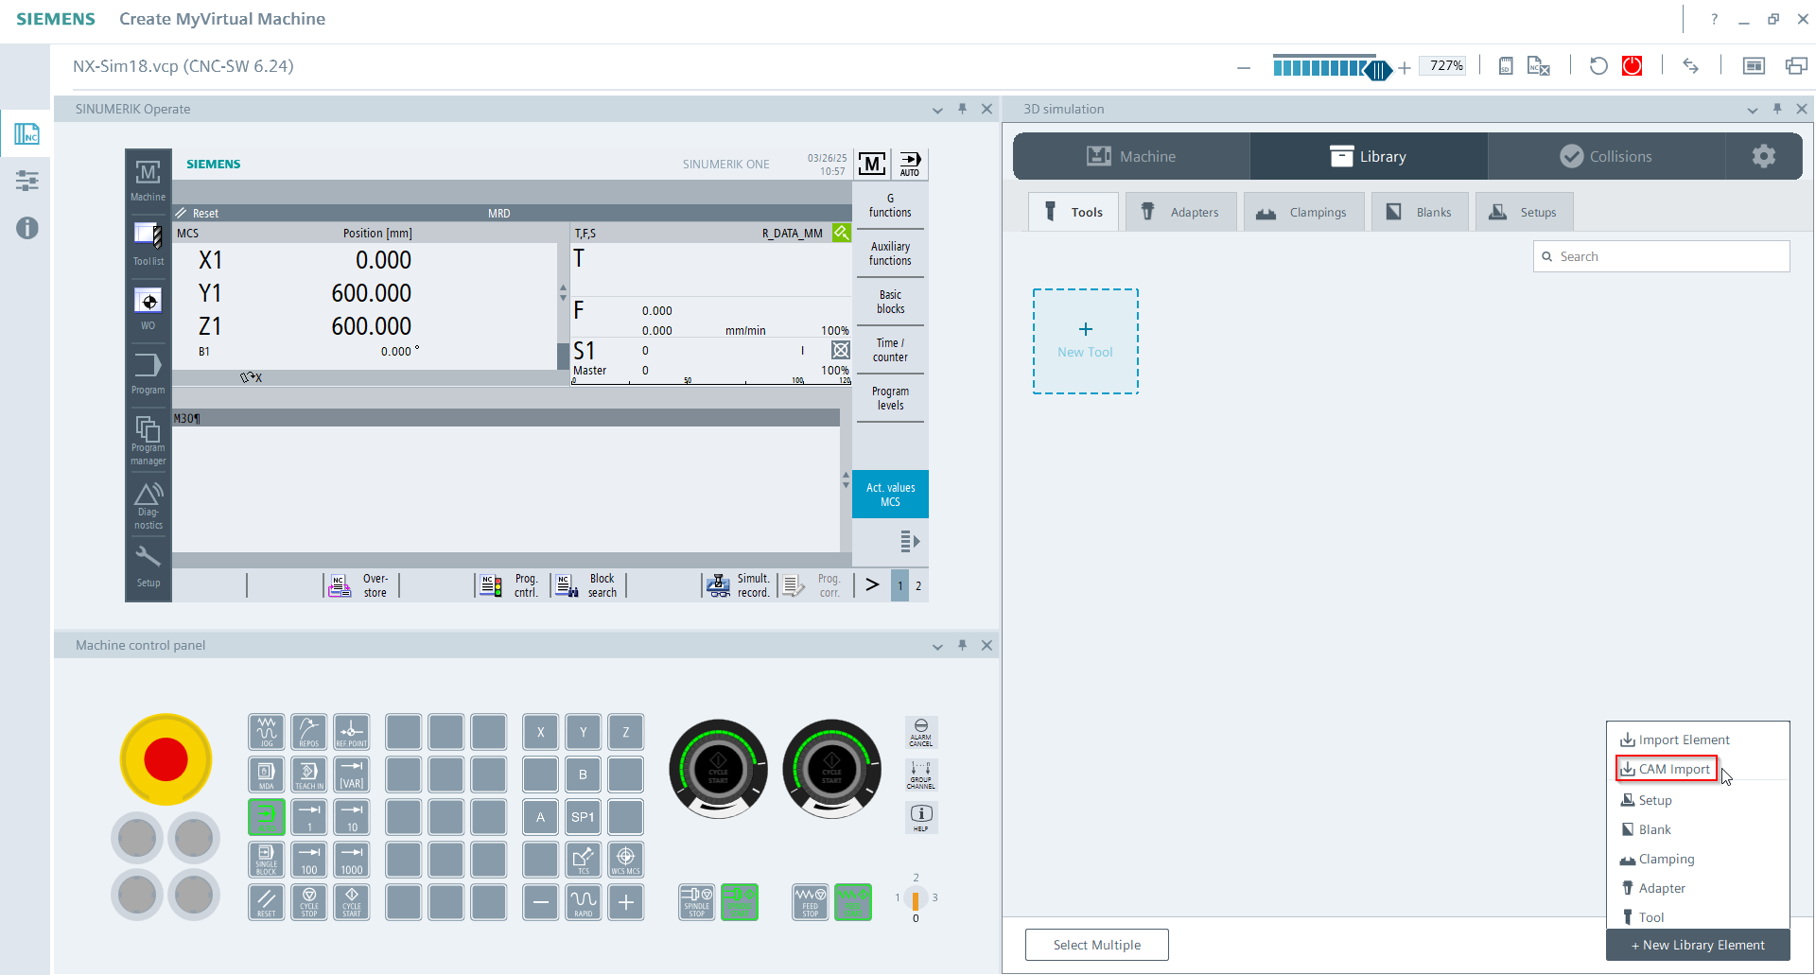This screenshot has width=1816, height=975.
Task: Open 3D simulation settings gear
Action: point(1763,155)
